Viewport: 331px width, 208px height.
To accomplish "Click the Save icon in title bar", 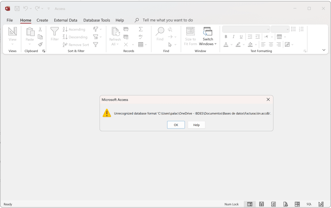I will [x=17, y=9].
